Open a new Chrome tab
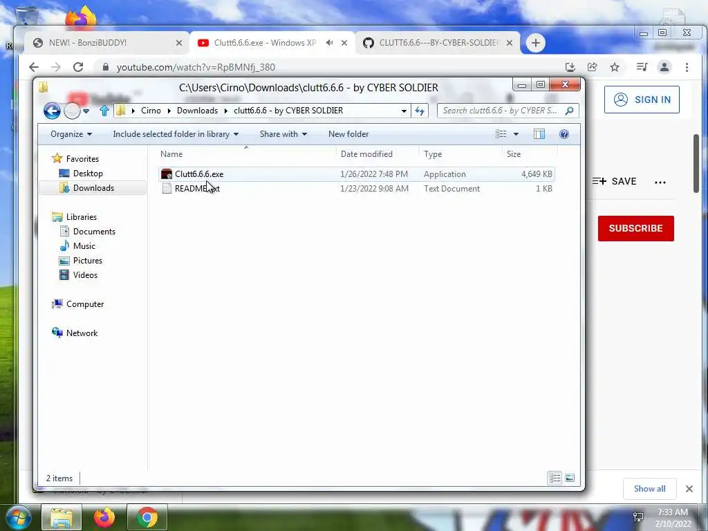Screen dimensions: 708x531 536,43
